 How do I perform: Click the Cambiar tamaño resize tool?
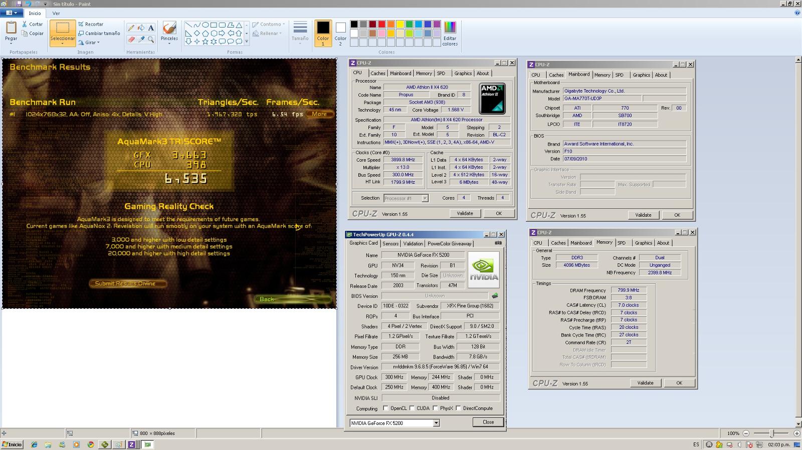99,34
